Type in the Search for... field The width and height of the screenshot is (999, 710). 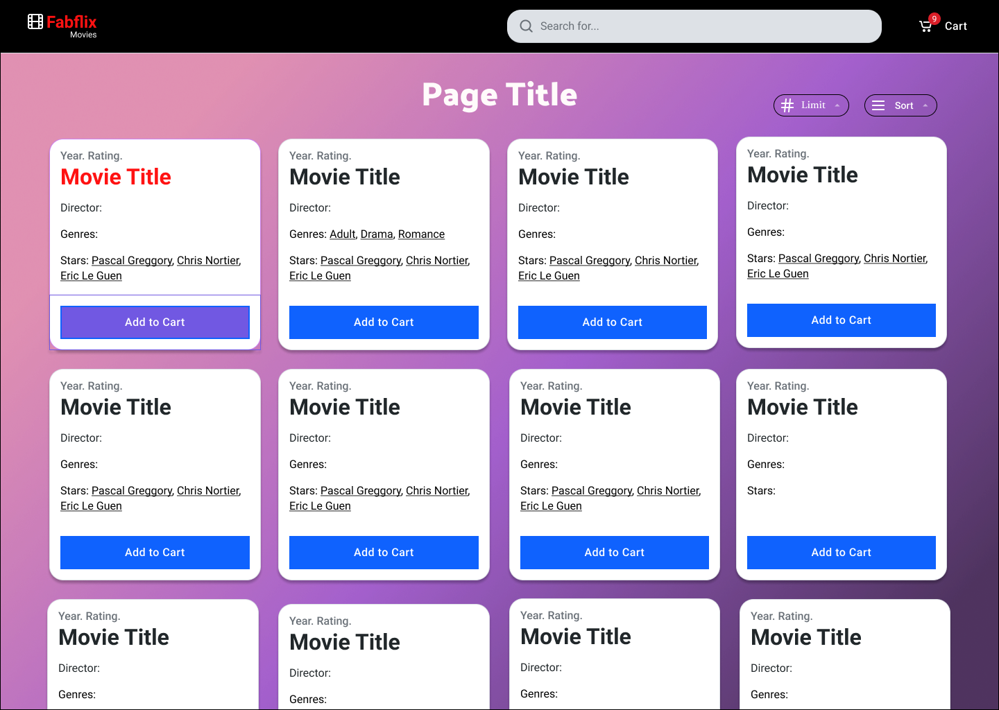[701, 26]
